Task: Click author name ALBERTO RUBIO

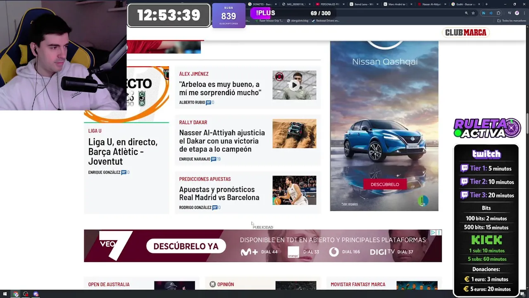Action: [x=192, y=103]
